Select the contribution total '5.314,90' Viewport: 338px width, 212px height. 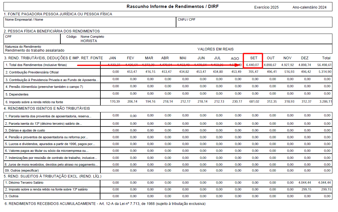[x=325, y=72]
